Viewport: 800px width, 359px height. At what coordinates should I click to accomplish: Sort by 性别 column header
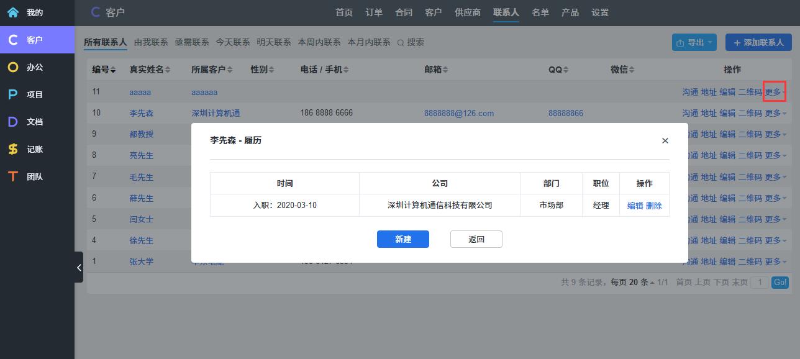tap(262, 70)
